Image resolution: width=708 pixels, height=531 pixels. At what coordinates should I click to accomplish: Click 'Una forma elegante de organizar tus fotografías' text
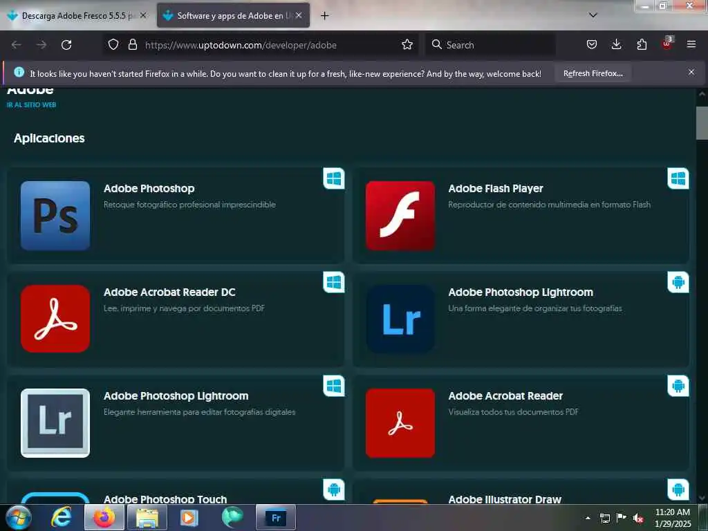535,308
